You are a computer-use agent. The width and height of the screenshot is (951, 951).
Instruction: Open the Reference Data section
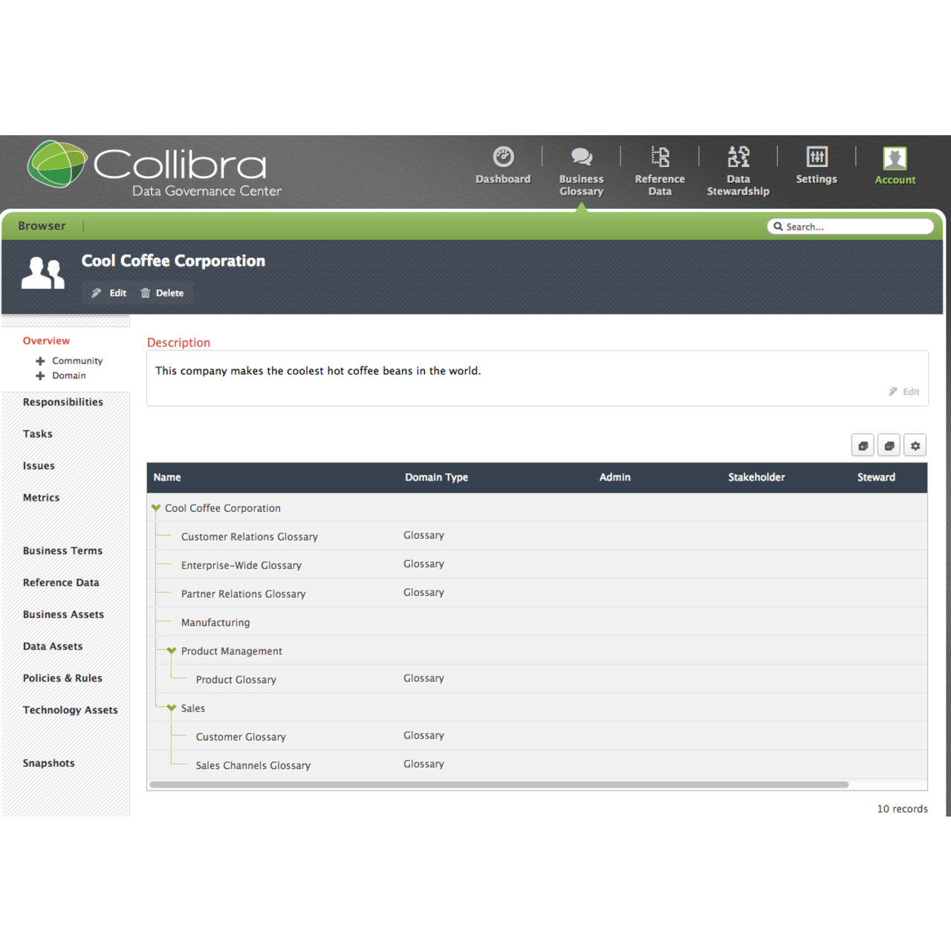click(x=660, y=171)
